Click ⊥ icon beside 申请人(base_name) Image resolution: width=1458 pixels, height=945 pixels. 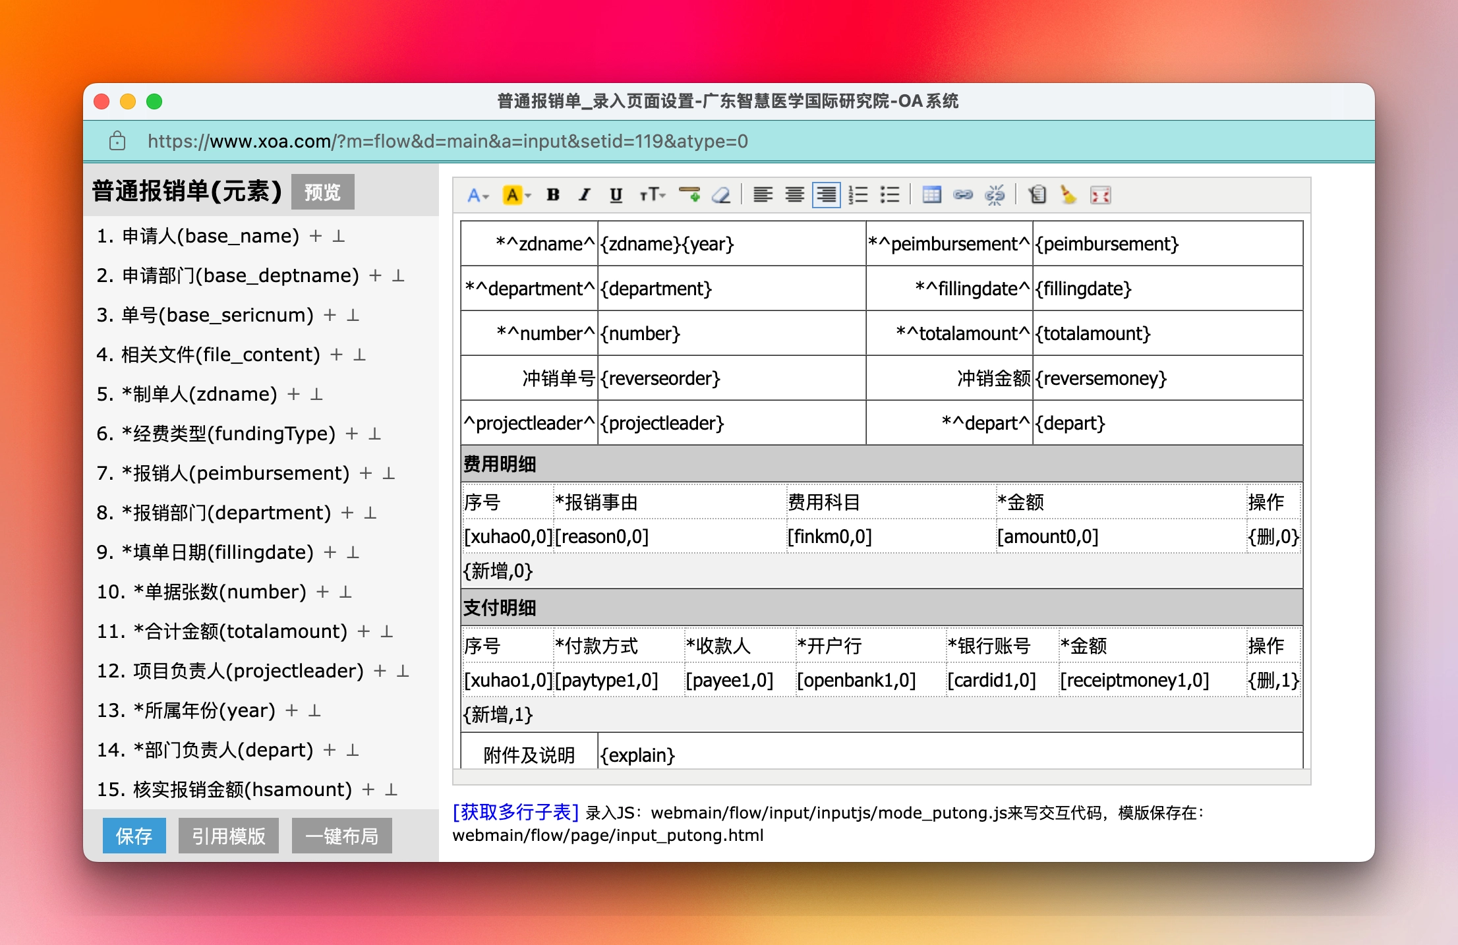pos(339,236)
